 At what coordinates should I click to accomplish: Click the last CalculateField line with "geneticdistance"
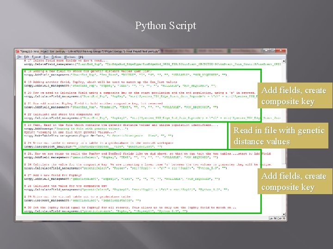tap(106, 211)
